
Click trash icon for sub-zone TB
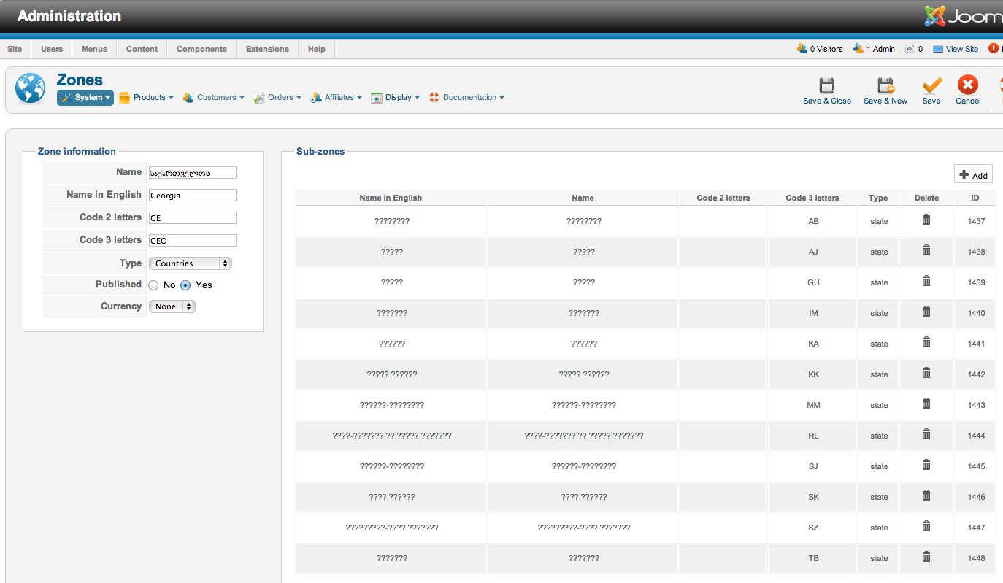point(926,557)
